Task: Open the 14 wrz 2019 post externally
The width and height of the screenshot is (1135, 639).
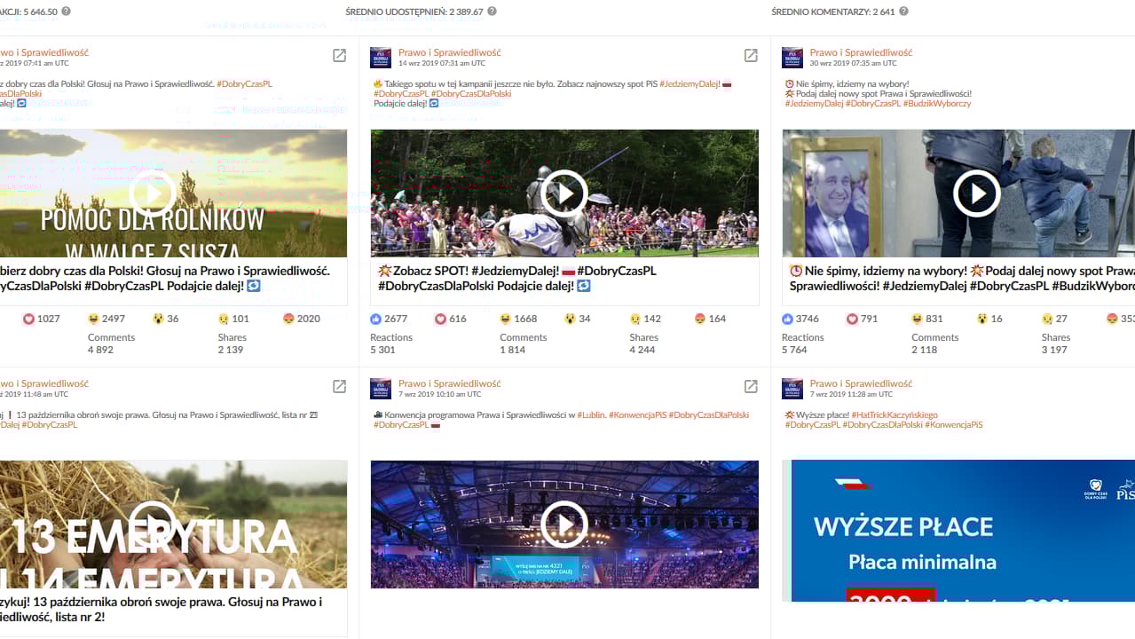Action: [751, 56]
